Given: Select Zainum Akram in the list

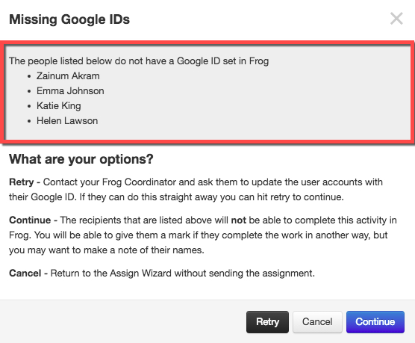Looking at the screenshot, I should (x=68, y=76).
